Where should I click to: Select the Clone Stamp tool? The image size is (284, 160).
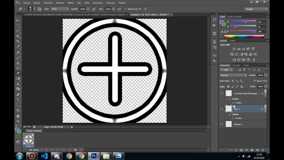(18, 63)
